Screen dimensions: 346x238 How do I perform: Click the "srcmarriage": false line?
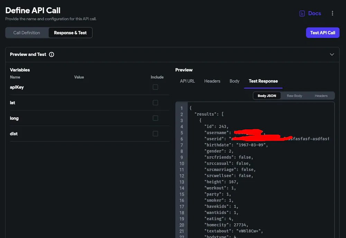(230, 170)
